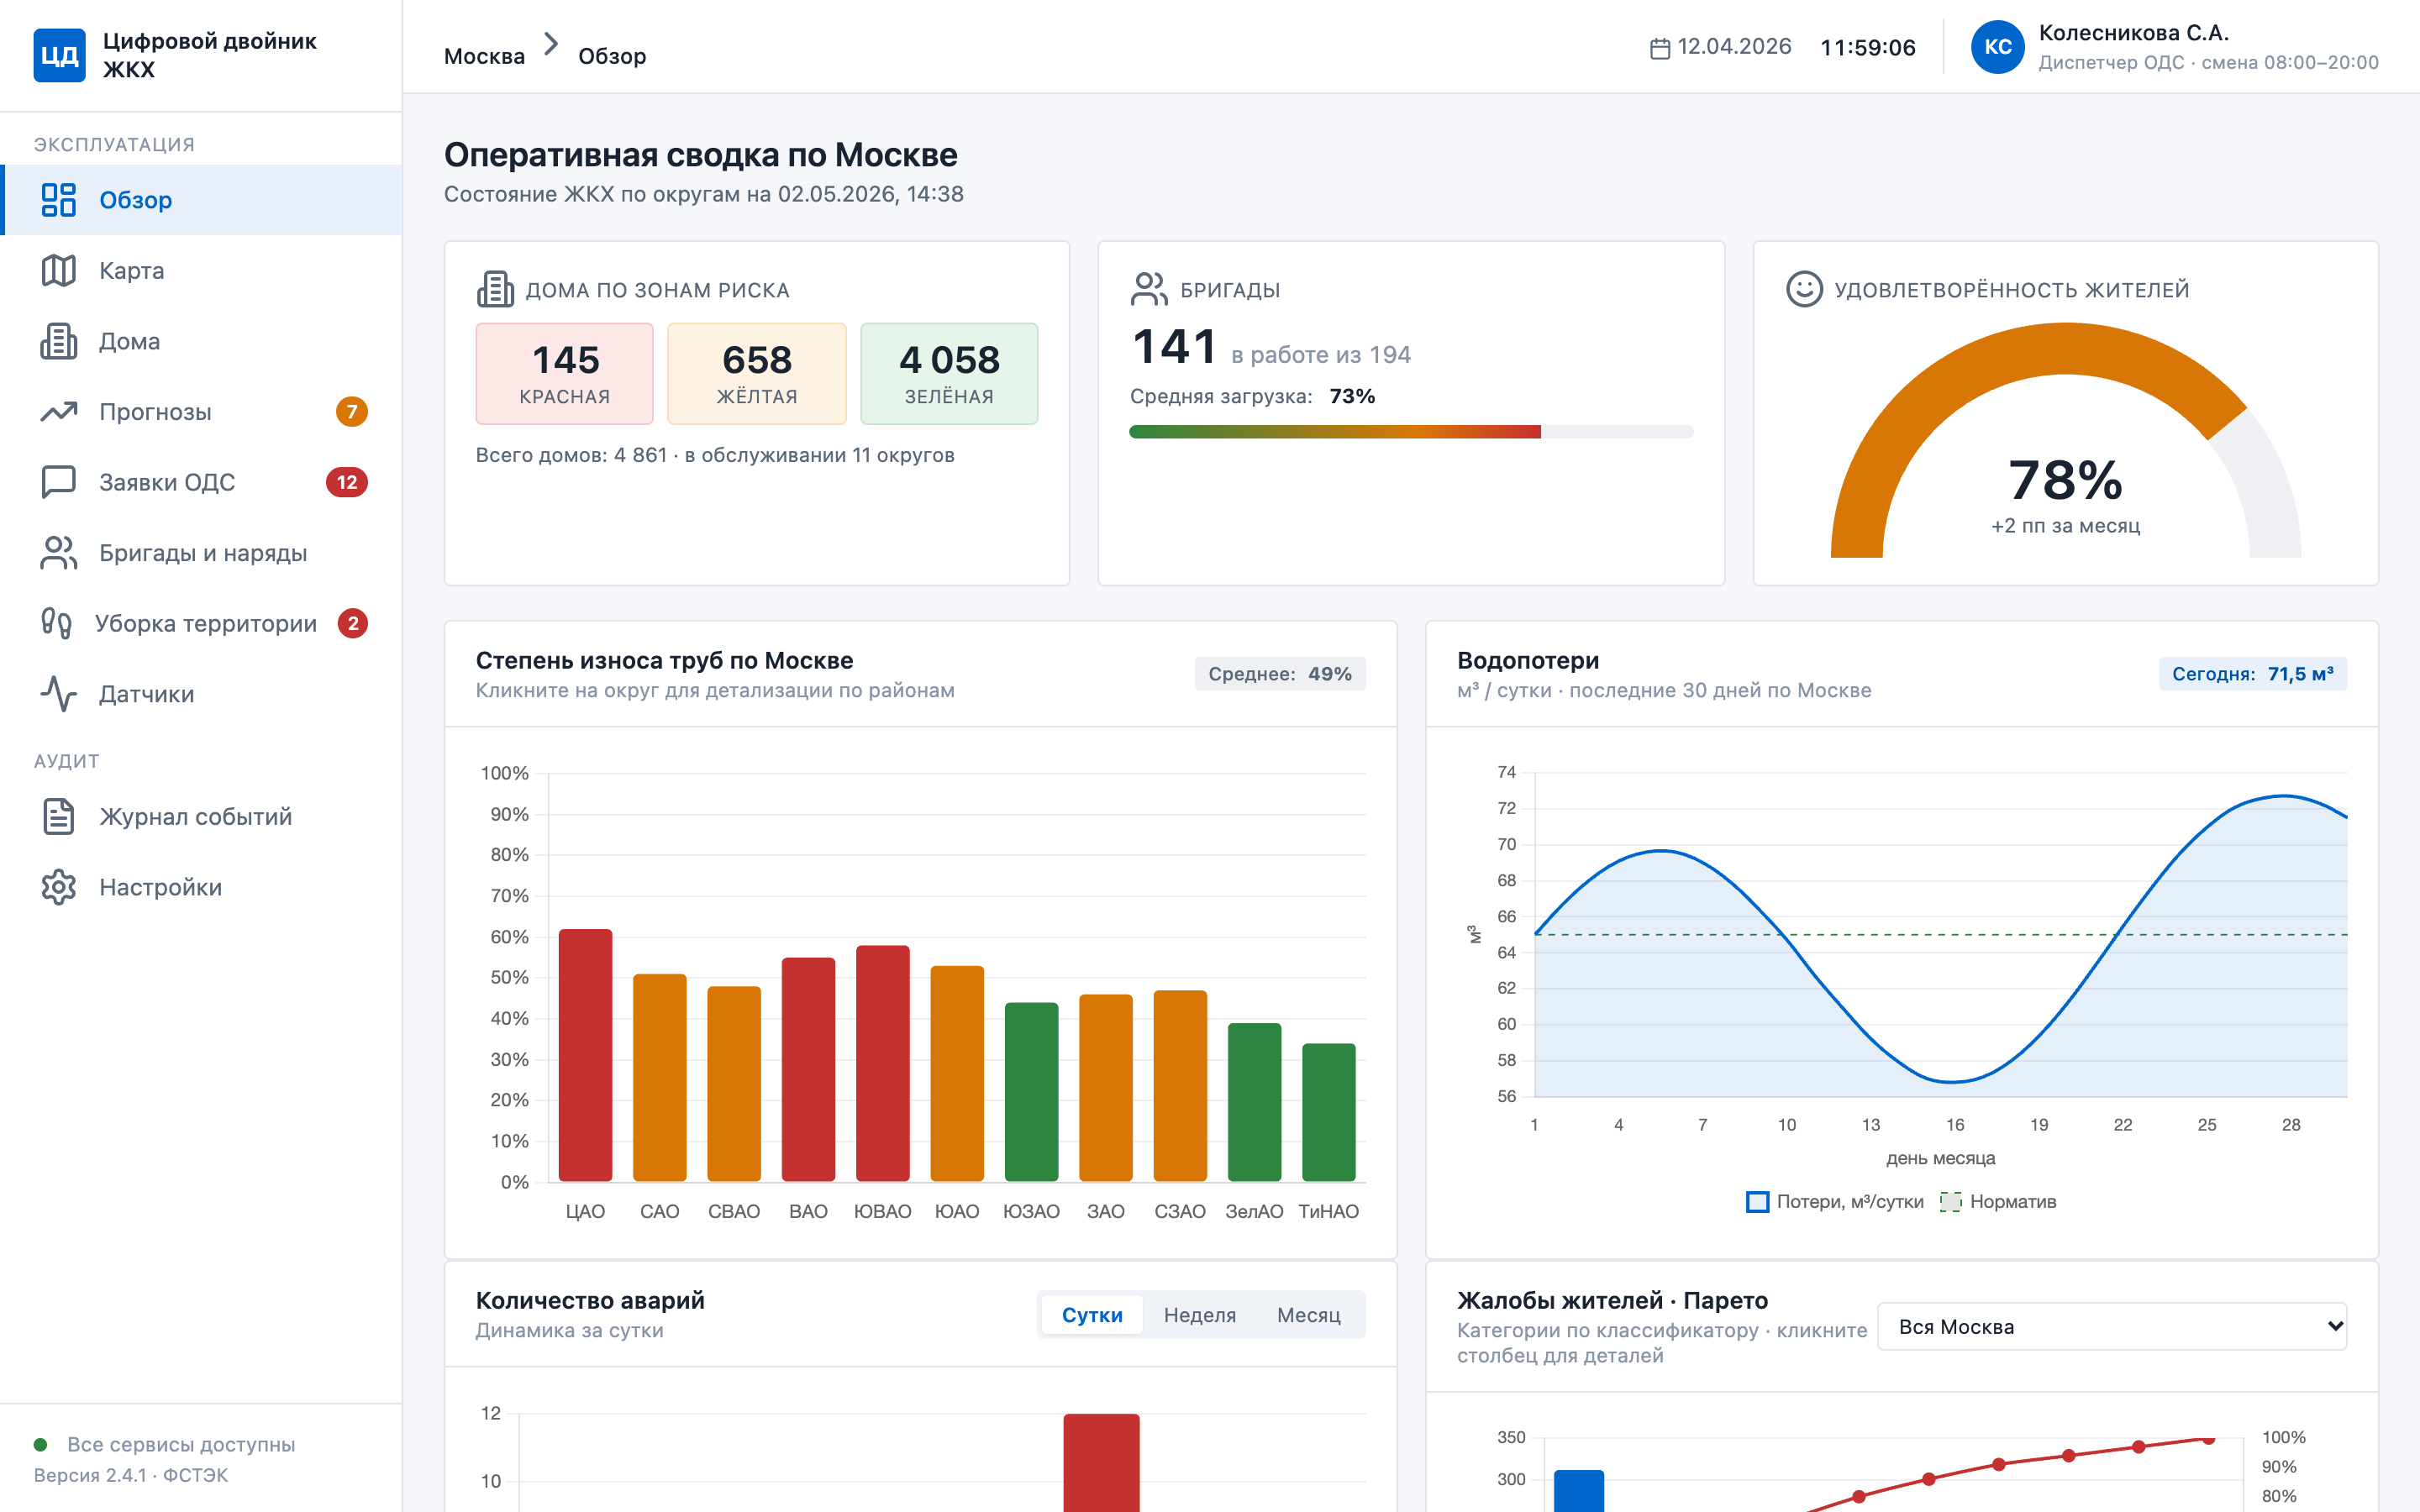Viewport: 2420px width, 1512px height.
Task: Click the Карта map icon
Action: click(x=59, y=271)
